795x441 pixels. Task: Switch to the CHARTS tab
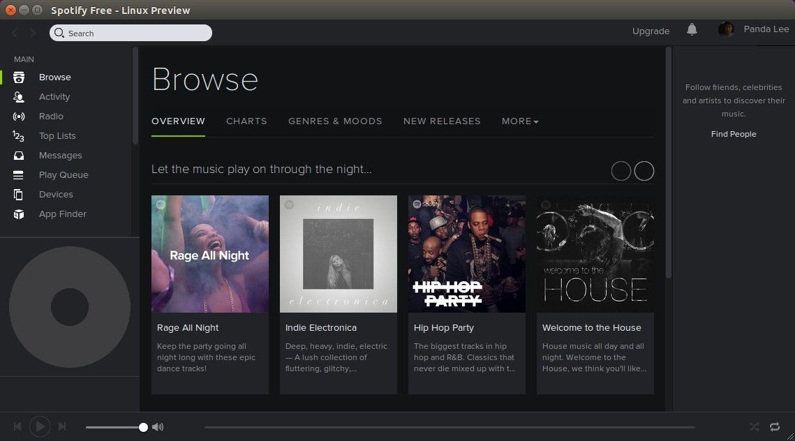point(246,121)
